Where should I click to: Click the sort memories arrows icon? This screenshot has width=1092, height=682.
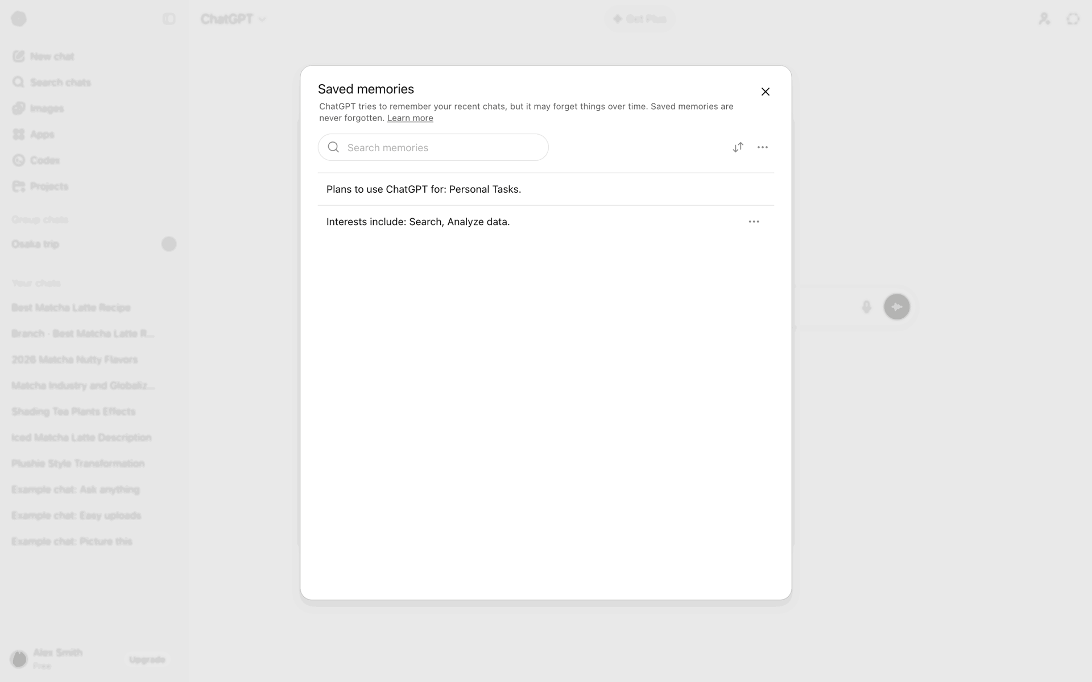[x=738, y=147]
